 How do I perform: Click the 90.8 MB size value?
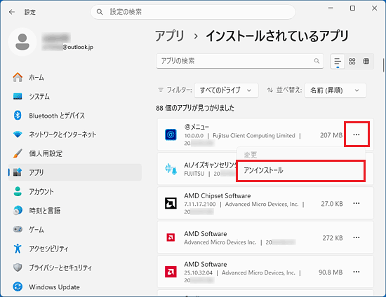[x=331, y=272]
